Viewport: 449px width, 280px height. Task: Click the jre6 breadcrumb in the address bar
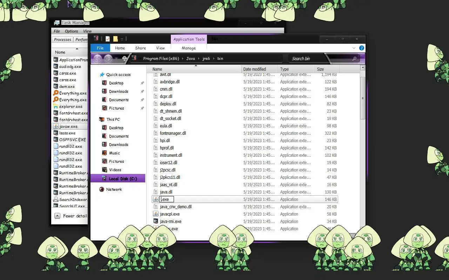tap(206, 58)
